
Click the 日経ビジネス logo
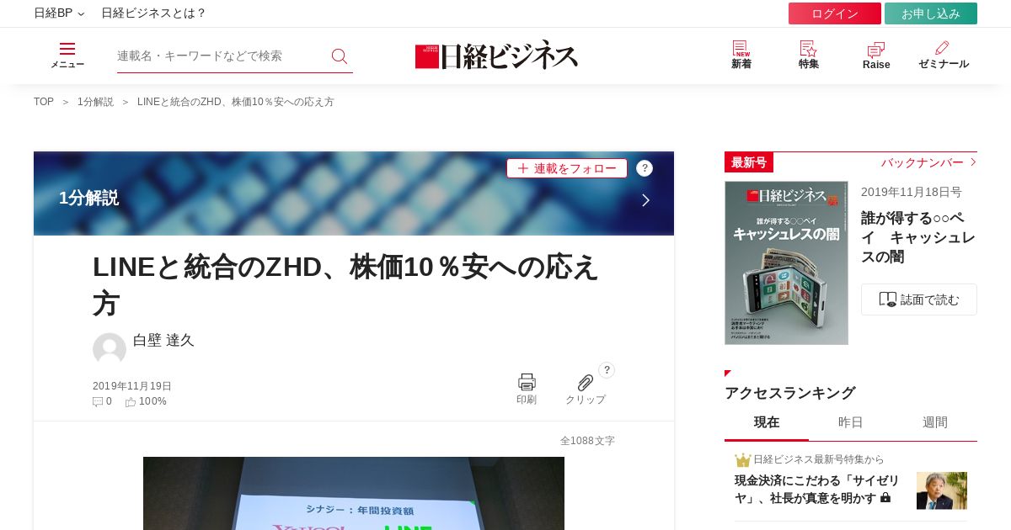pyautogui.click(x=497, y=56)
